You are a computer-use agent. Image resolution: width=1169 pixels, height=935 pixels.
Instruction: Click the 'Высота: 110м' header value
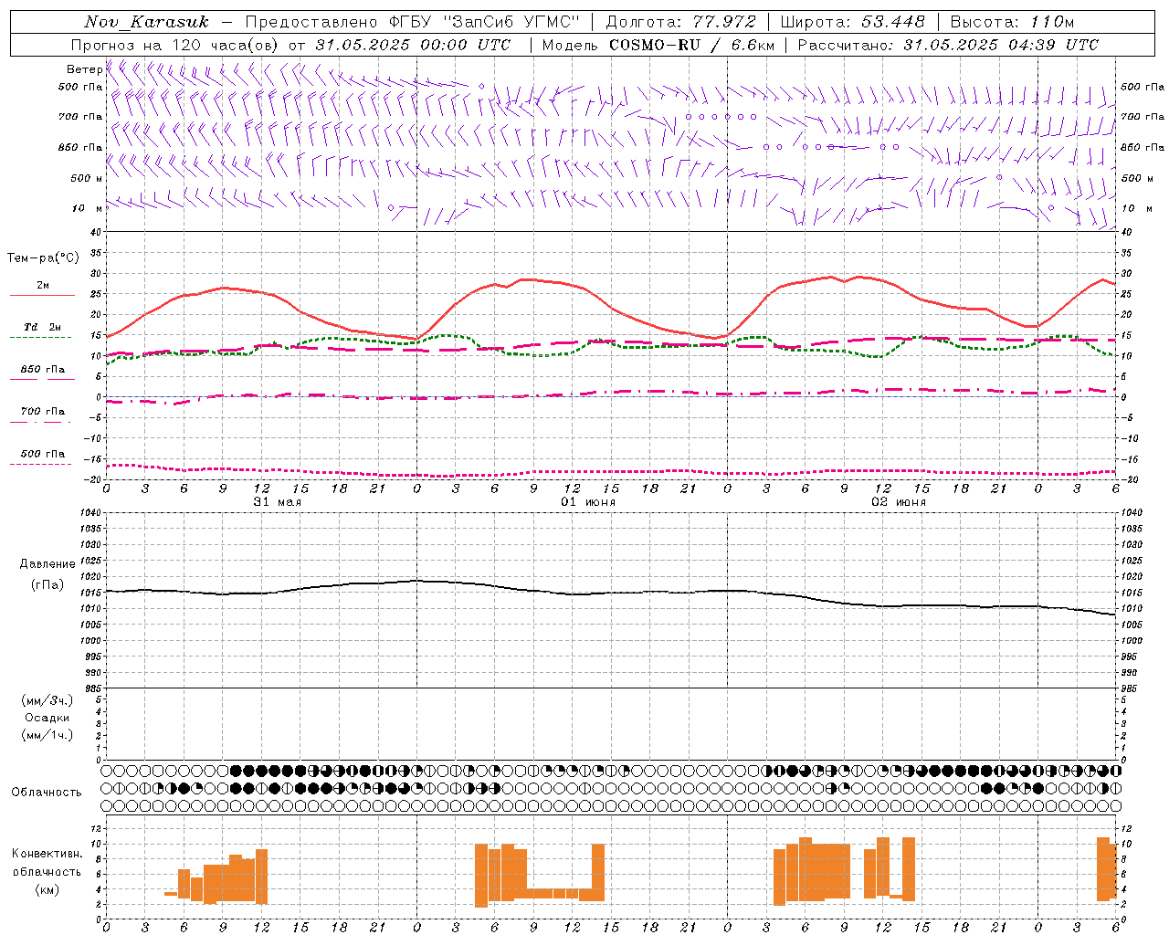pyautogui.click(x=1012, y=22)
